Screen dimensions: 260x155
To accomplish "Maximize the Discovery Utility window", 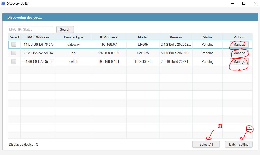I will (244, 3).
